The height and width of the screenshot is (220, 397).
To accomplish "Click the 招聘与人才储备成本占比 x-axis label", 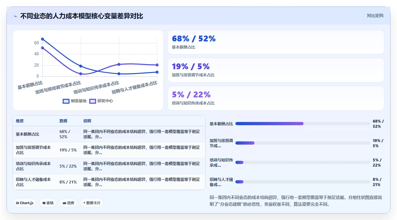I will 134,87.
